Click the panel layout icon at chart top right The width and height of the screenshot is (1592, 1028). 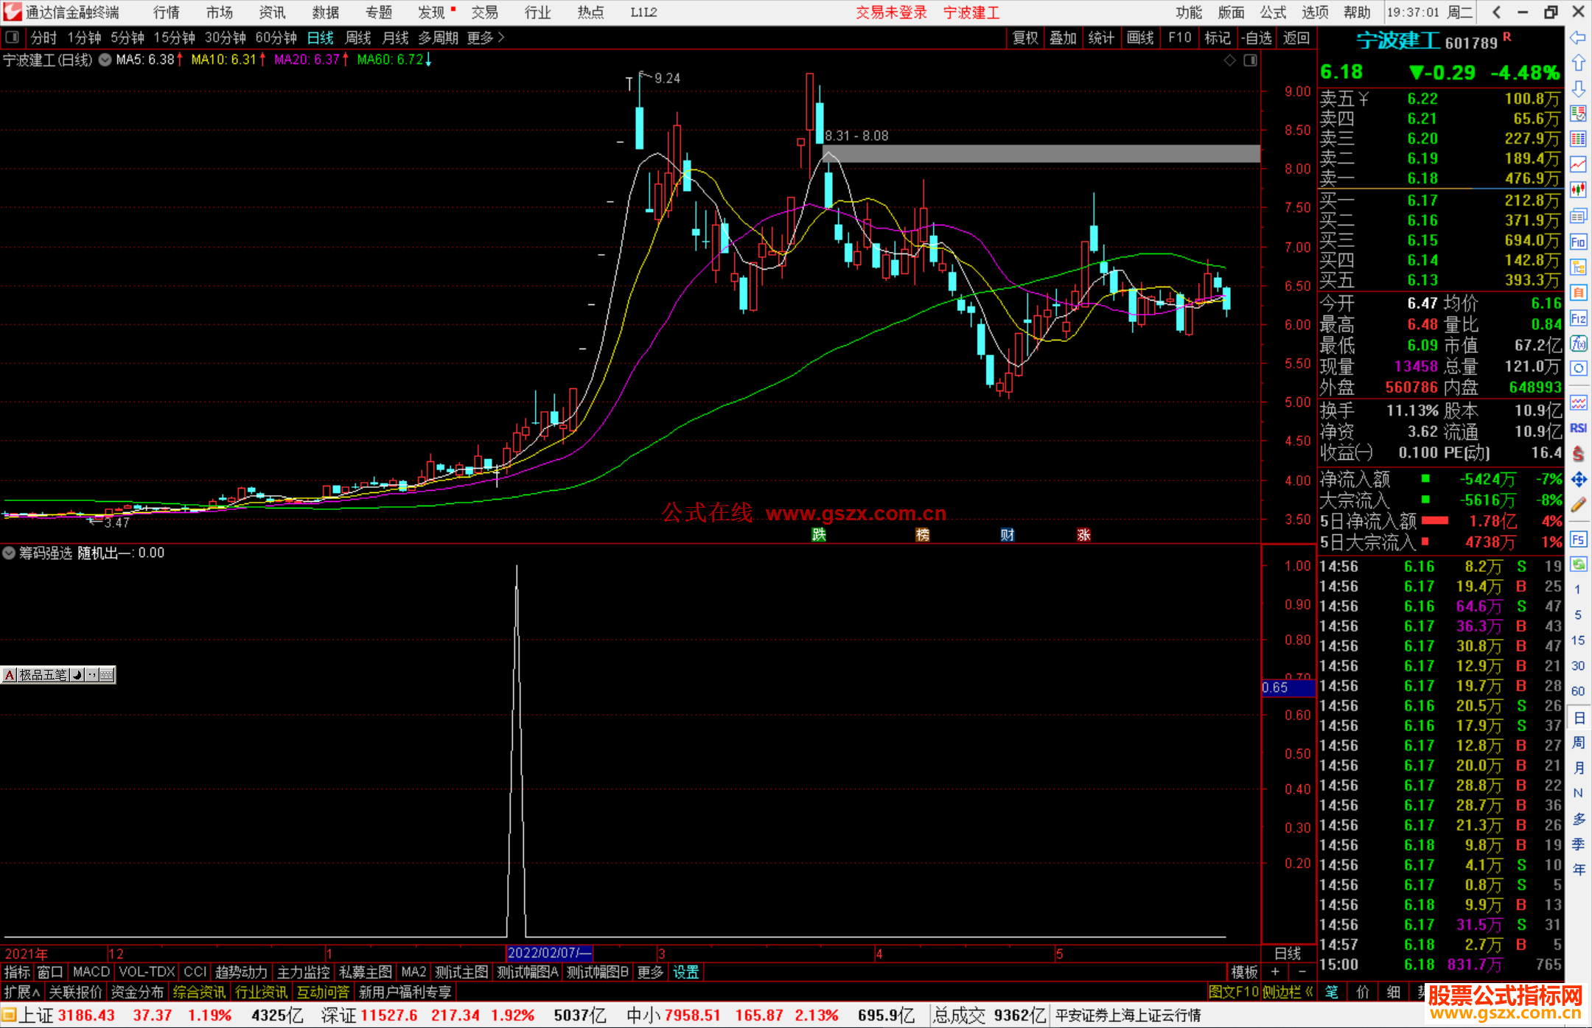tap(1250, 60)
